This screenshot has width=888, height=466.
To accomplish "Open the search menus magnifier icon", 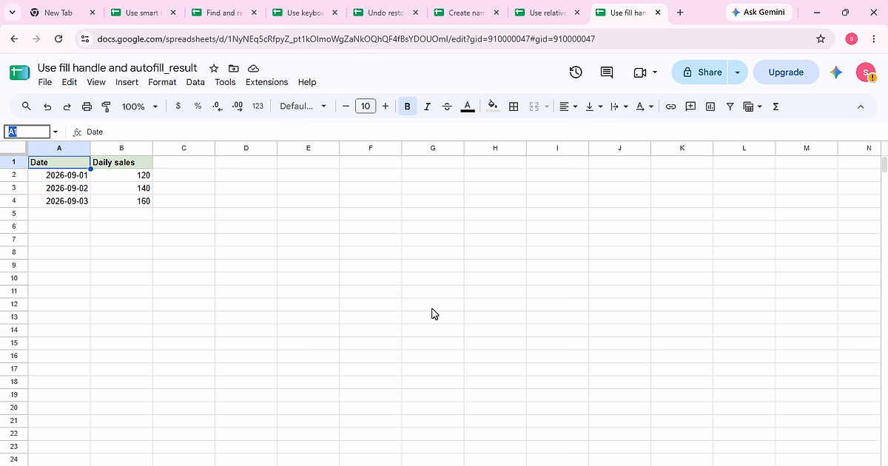I will point(27,107).
